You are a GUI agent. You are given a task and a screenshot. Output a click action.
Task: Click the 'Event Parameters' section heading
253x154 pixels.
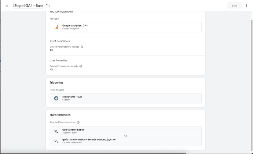(60, 41)
